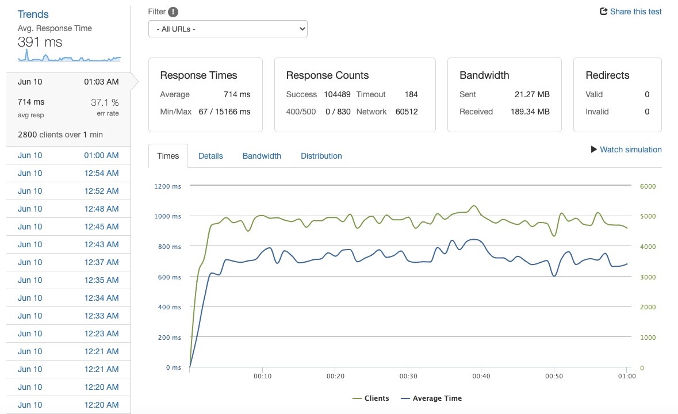Click the 400/500 value 0 / 830
The width and height of the screenshot is (678, 414).
(x=338, y=112)
